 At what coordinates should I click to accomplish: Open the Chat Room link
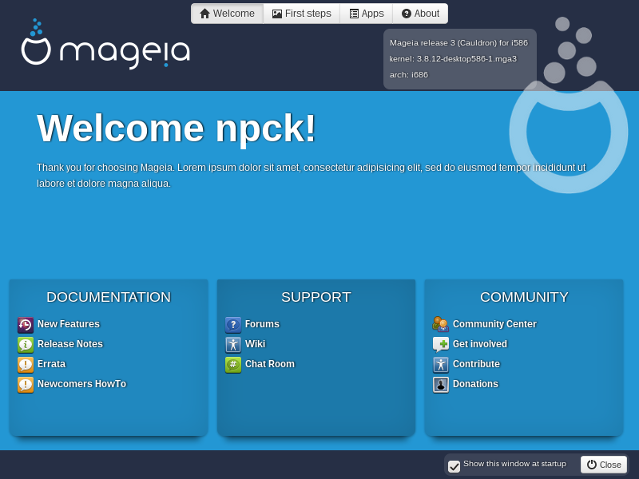[270, 364]
